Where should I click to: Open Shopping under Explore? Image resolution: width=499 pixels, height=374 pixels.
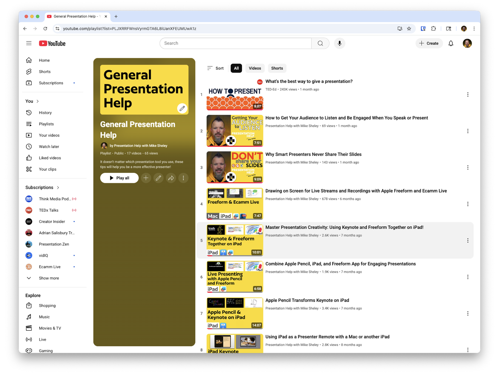[53, 305]
